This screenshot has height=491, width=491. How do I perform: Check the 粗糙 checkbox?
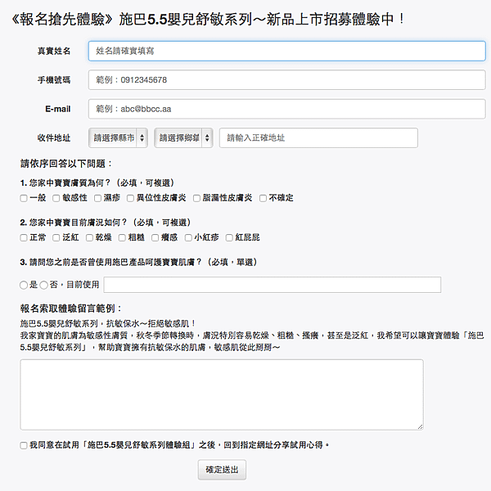122,237
